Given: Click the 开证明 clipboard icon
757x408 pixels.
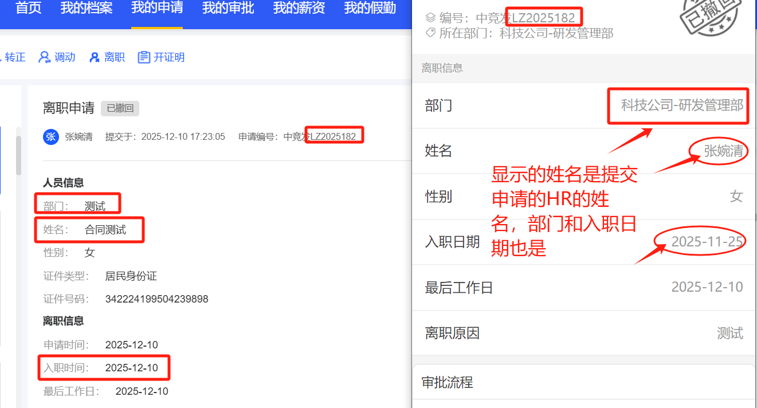Looking at the screenshot, I should coord(144,57).
